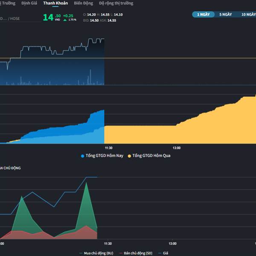Open the Biến Động tab

84,3
